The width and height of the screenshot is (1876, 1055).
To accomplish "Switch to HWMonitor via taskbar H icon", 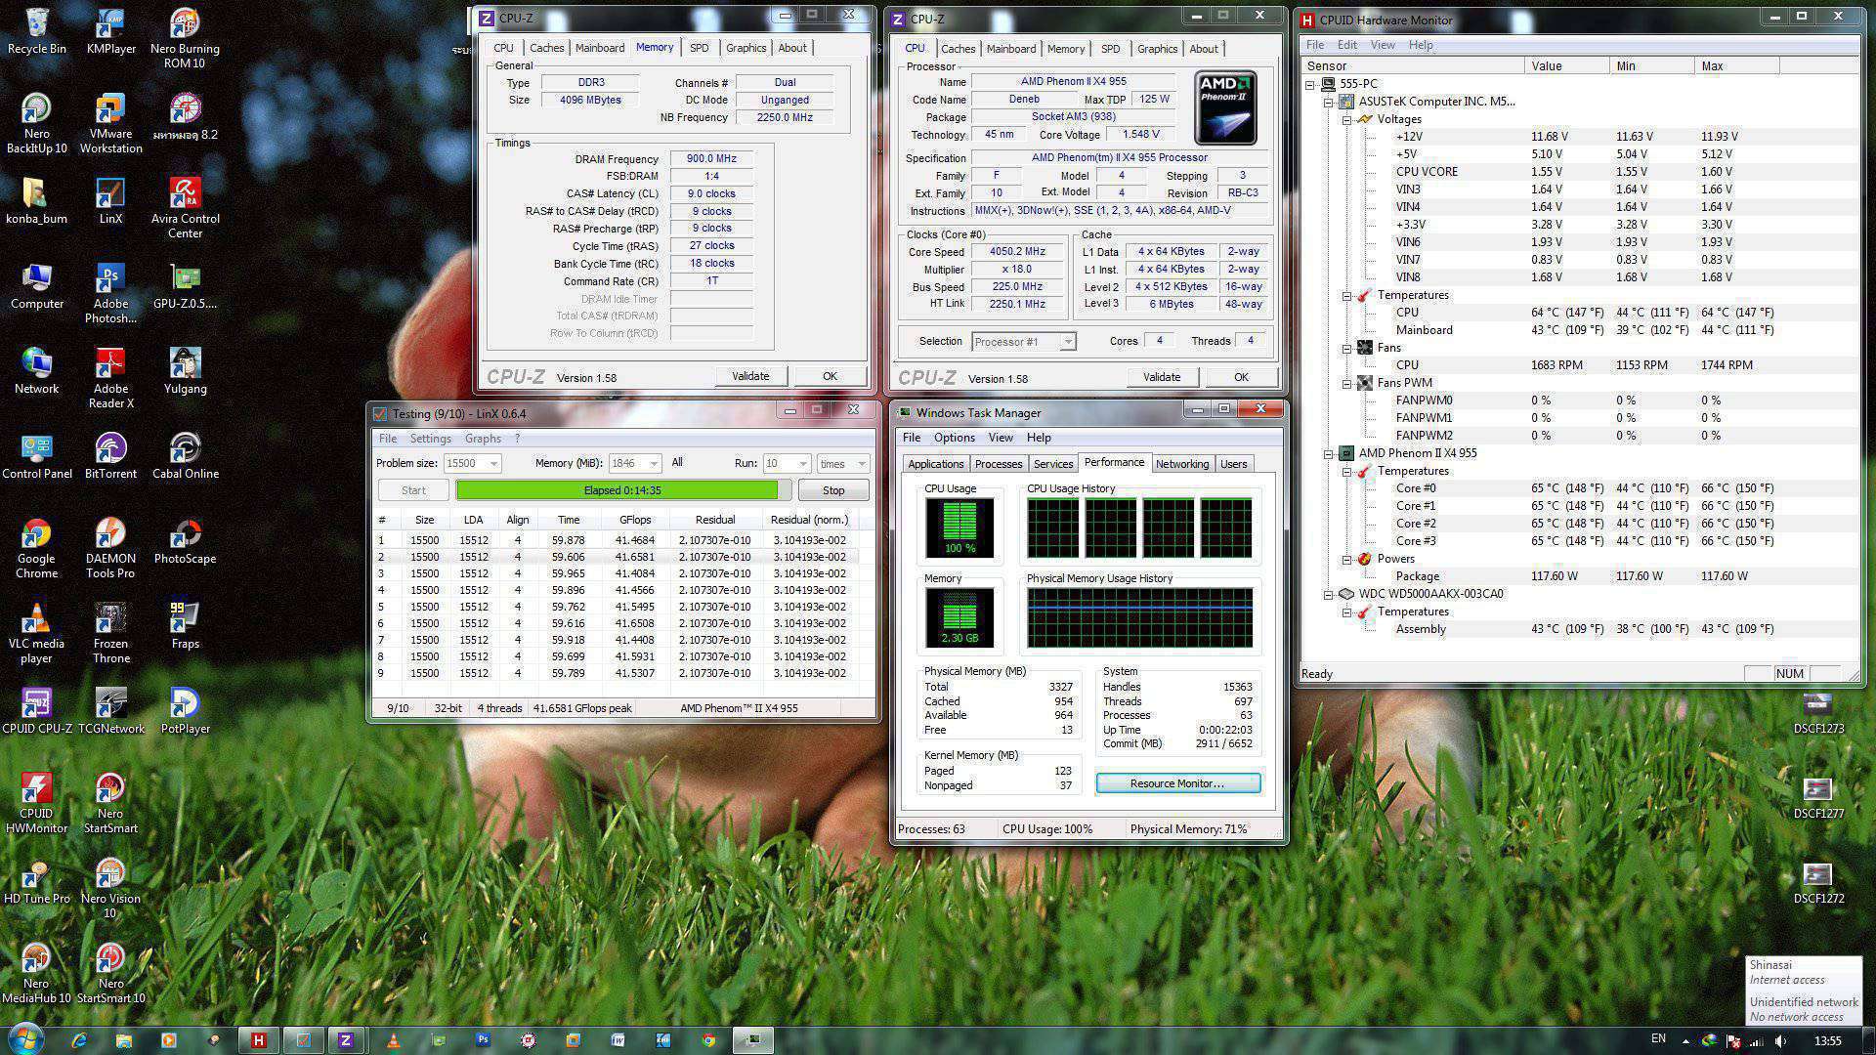I will (x=258, y=1040).
